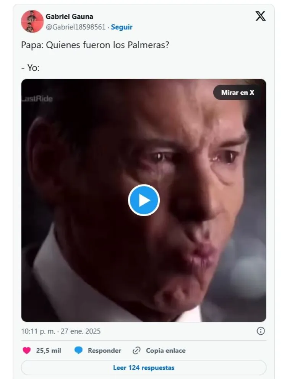Open Gabriel Gauna's profile avatar
The height and width of the screenshot is (379, 287).
(x=32, y=21)
